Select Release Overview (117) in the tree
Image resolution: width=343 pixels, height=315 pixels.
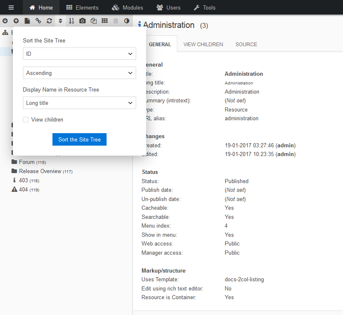(x=46, y=171)
